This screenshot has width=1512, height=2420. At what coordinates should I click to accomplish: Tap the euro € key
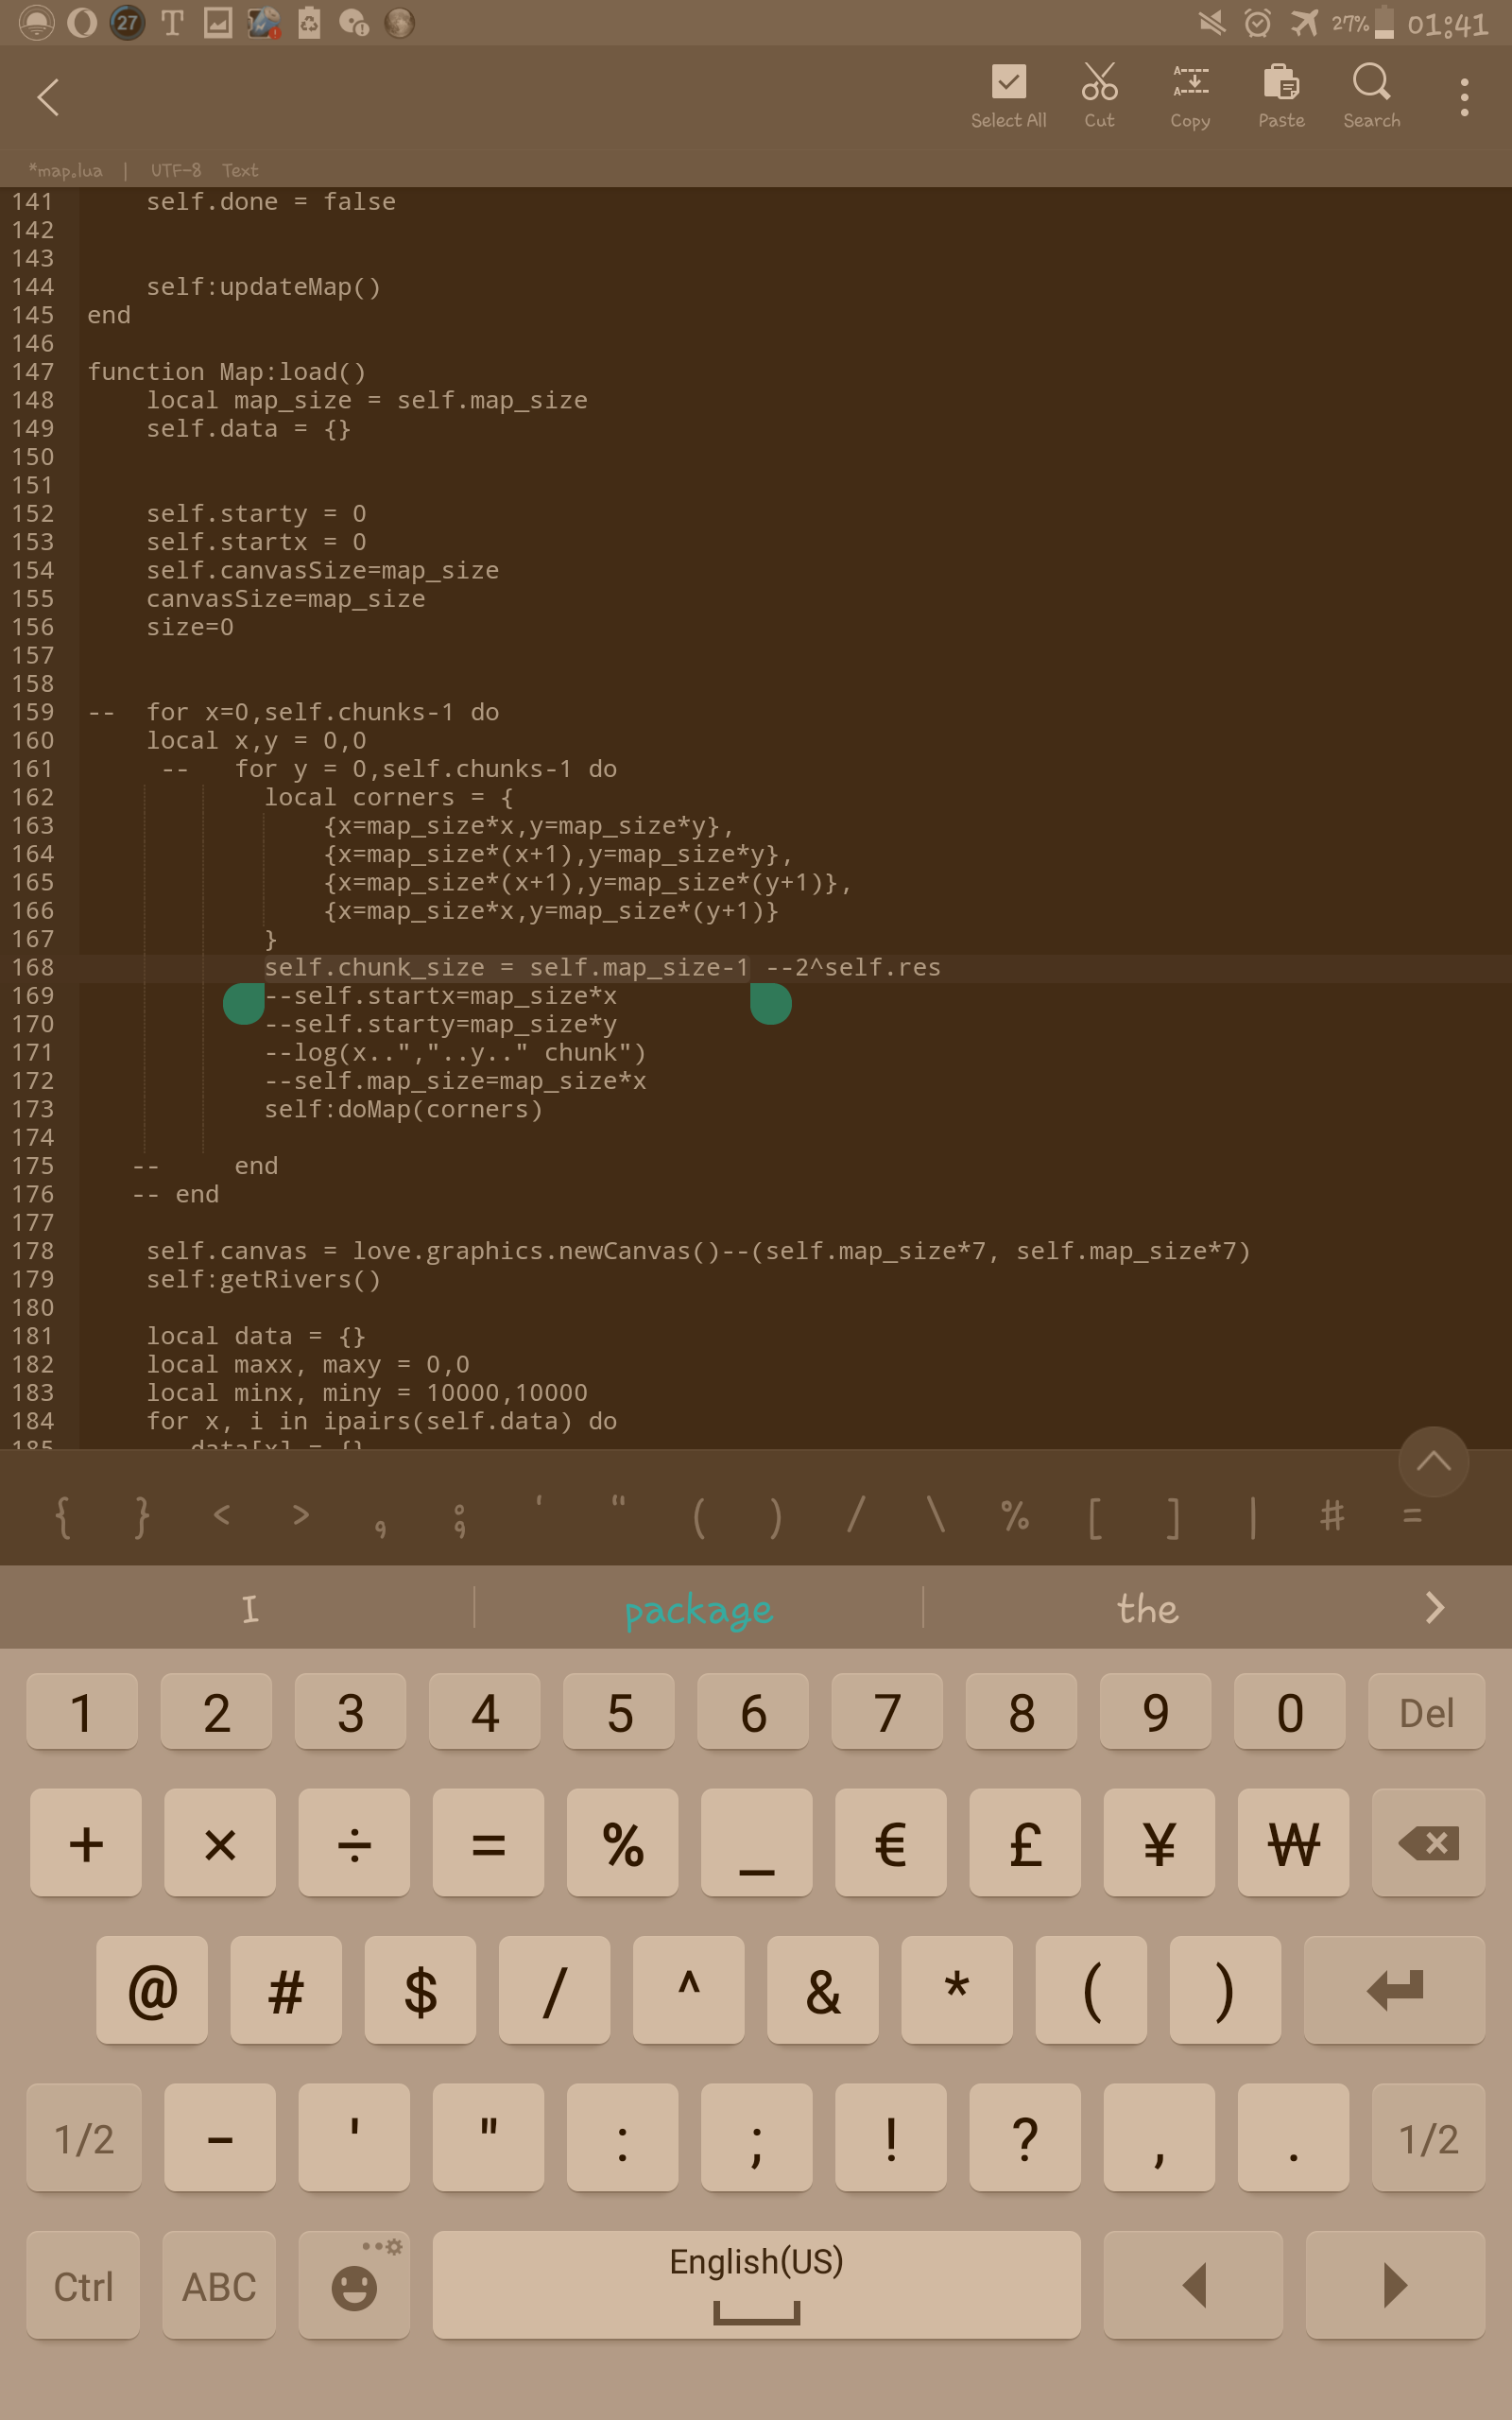(x=891, y=1843)
